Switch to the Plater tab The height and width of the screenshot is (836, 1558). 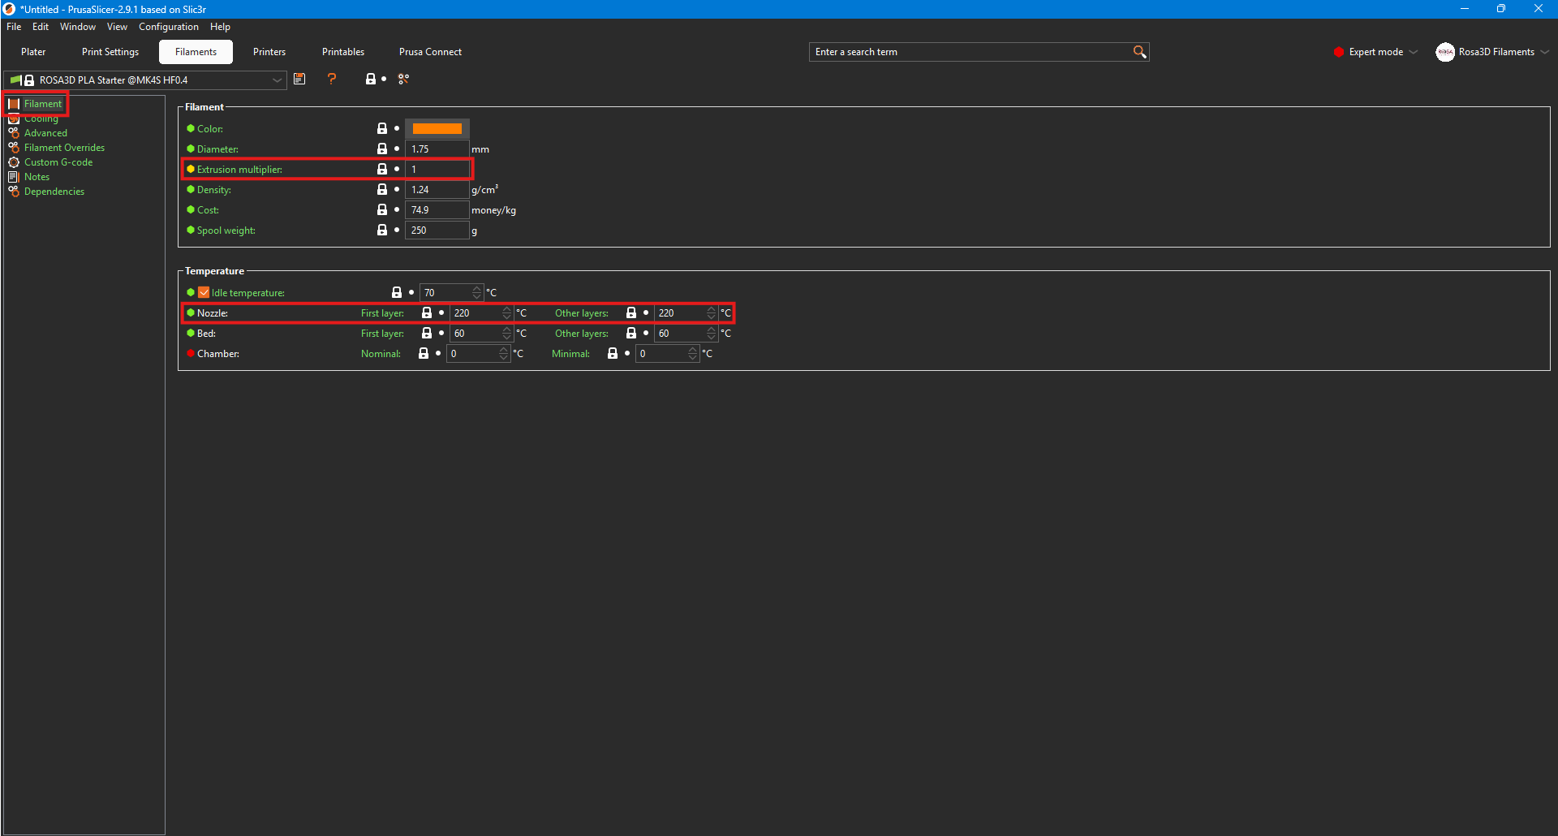point(33,52)
